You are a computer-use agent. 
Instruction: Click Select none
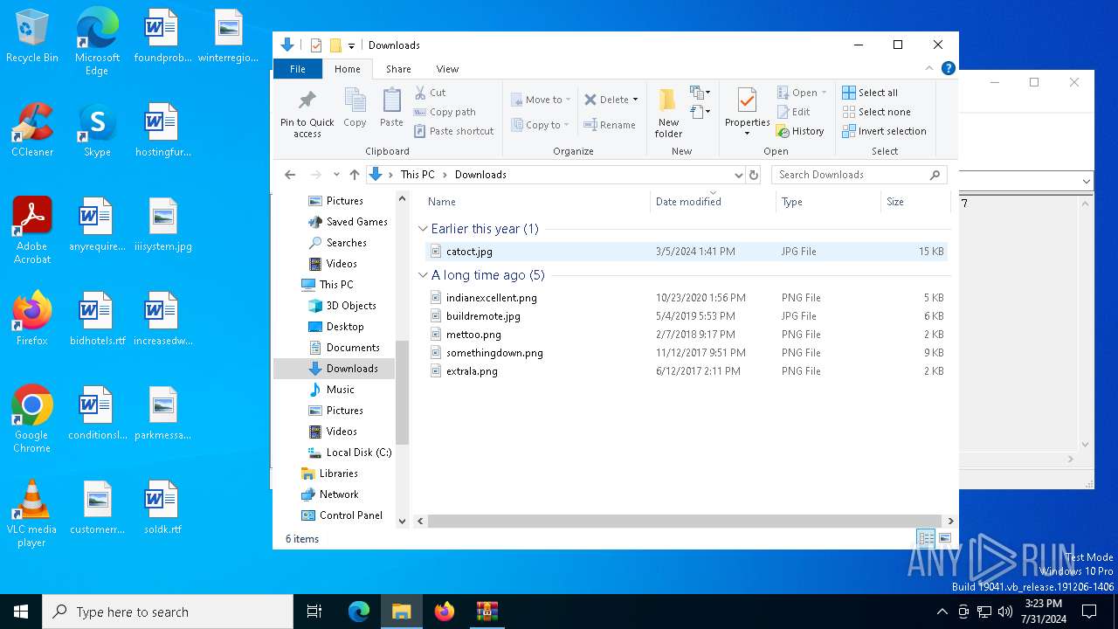click(x=876, y=112)
